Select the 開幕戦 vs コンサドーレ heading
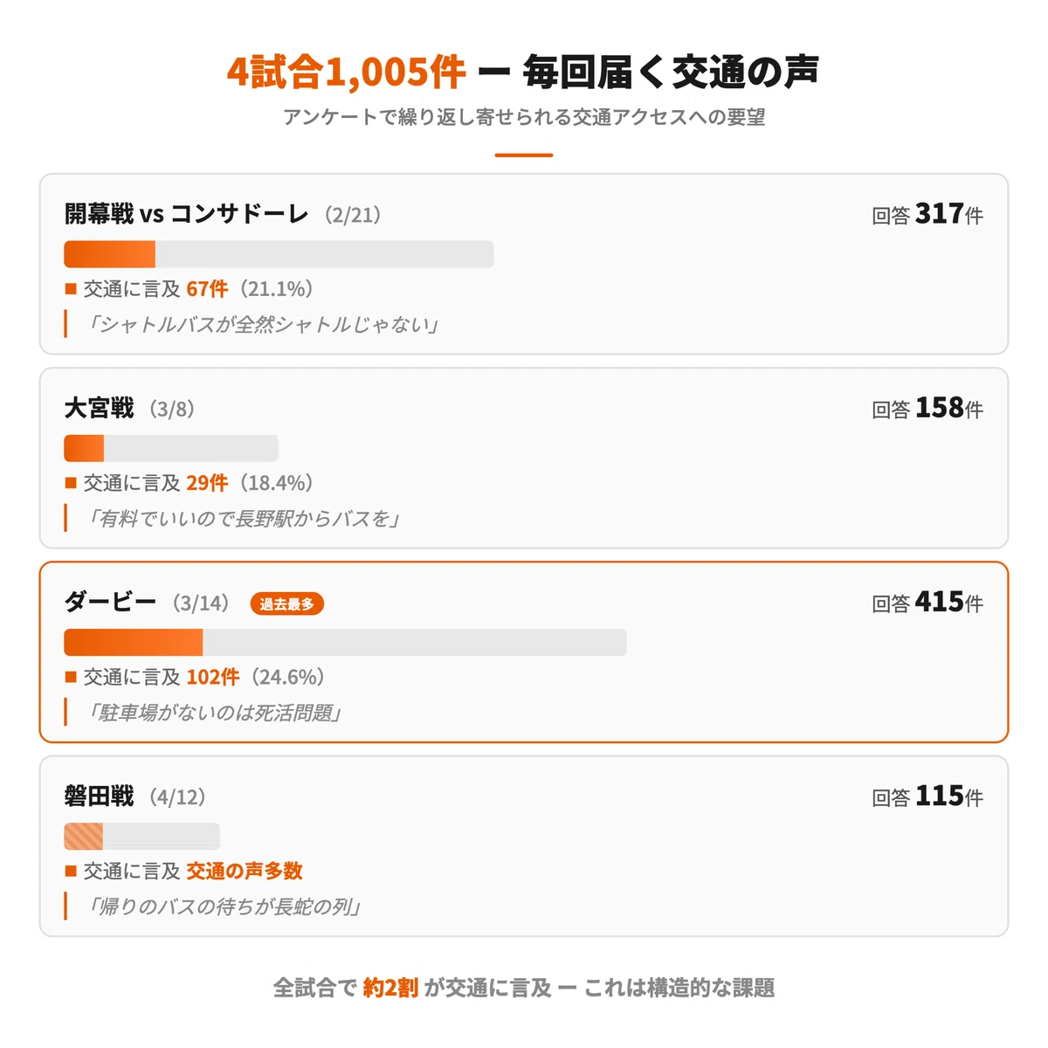 tap(186, 214)
